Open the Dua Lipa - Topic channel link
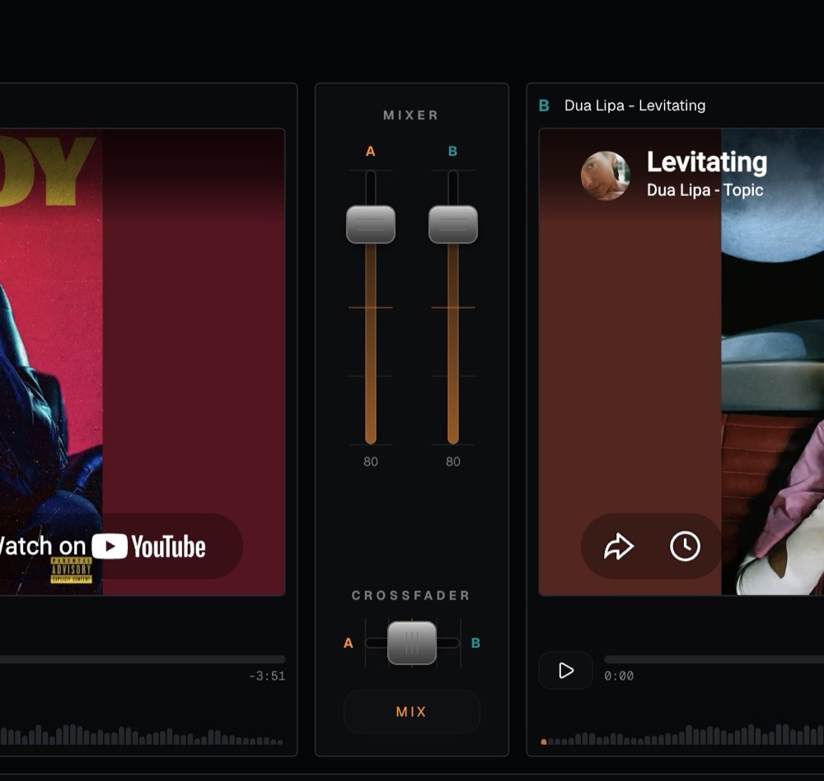The width and height of the screenshot is (824, 781). pyautogui.click(x=705, y=189)
